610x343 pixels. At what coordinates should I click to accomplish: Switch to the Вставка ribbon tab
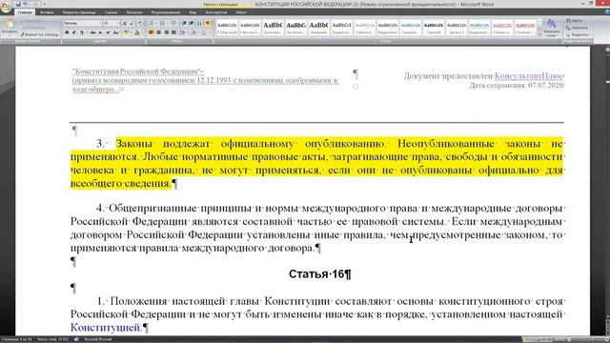[47, 12]
